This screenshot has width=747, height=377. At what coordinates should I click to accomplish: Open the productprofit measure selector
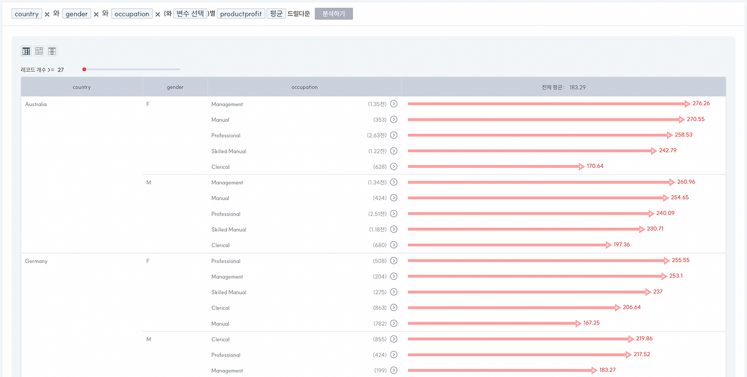(241, 13)
